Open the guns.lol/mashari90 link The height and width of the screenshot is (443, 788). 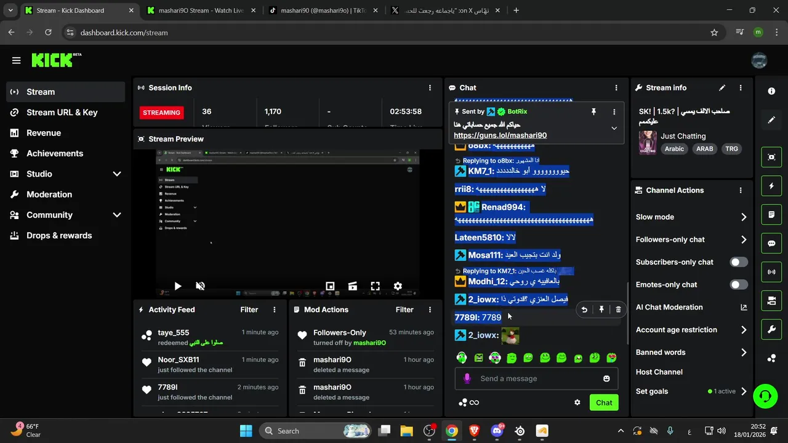tap(501, 135)
